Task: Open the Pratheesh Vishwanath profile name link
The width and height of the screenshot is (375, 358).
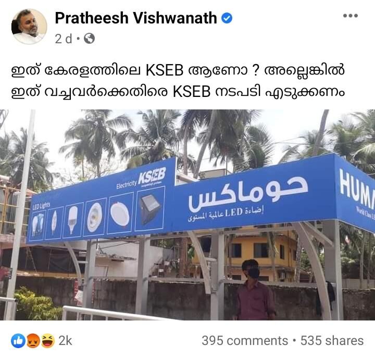Action: [x=135, y=18]
